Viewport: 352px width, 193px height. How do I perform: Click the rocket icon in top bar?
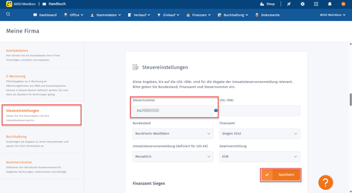tap(289, 4)
